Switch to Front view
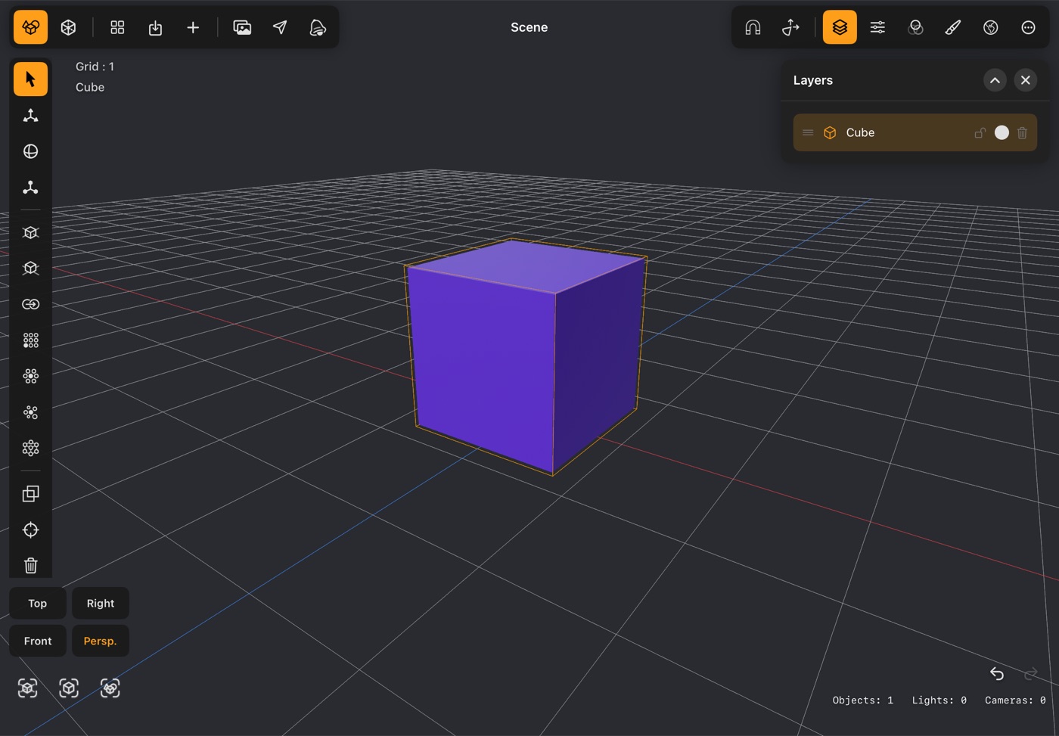Viewport: 1059px width, 736px height. point(38,641)
